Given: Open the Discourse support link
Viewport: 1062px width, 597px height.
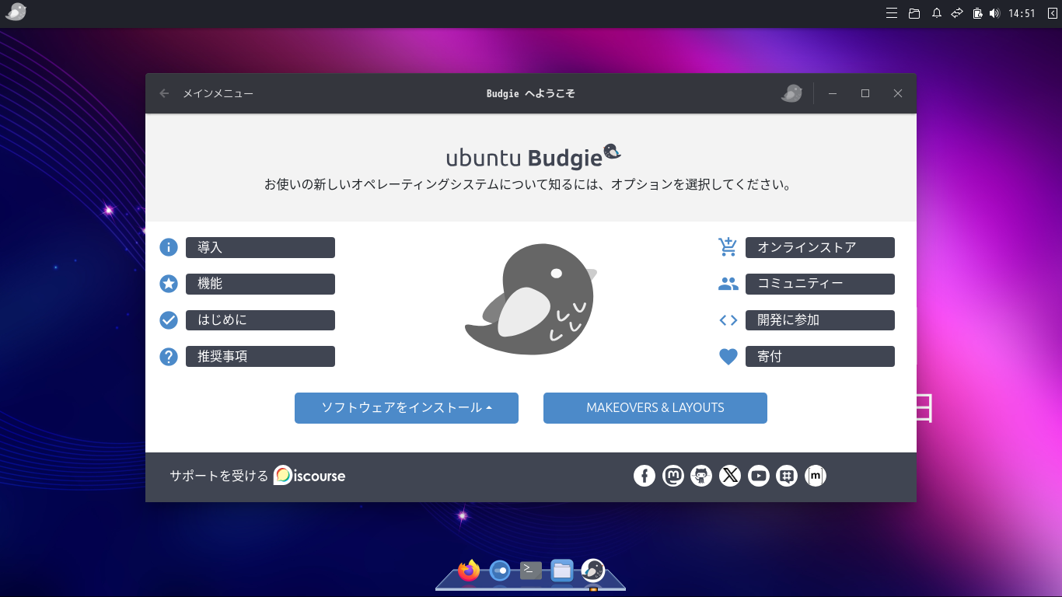Looking at the screenshot, I should (x=309, y=476).
